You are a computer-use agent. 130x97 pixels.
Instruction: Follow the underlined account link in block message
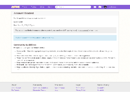coord(82,30)
